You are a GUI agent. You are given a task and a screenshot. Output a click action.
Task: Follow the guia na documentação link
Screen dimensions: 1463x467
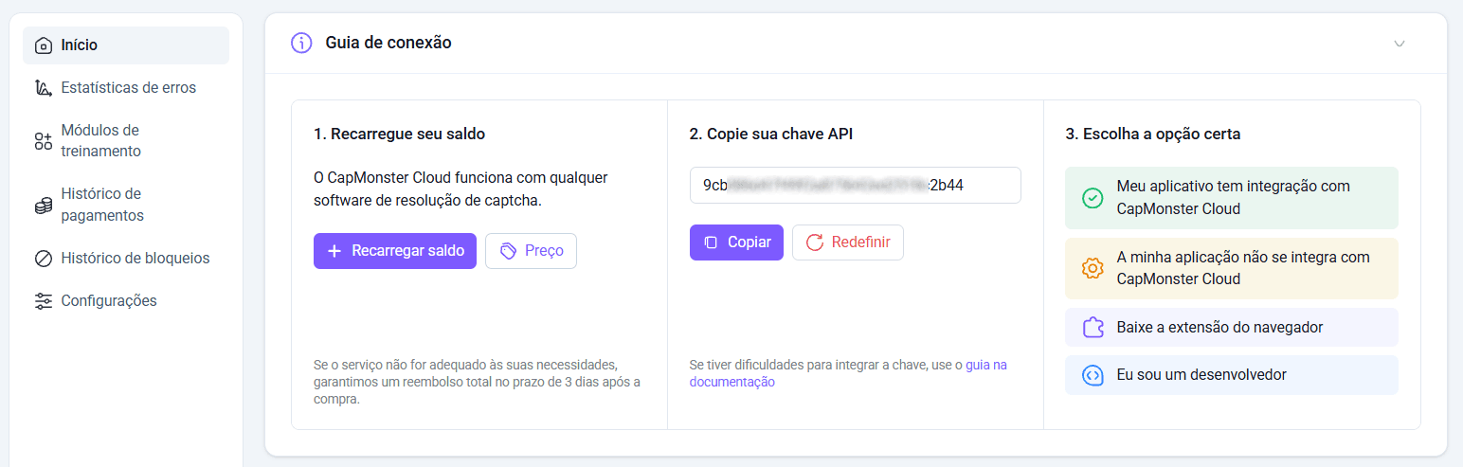click(x=848, y=373)
